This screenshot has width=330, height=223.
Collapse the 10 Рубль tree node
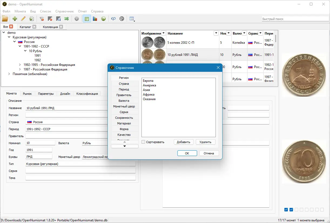[x=25, y=51]
